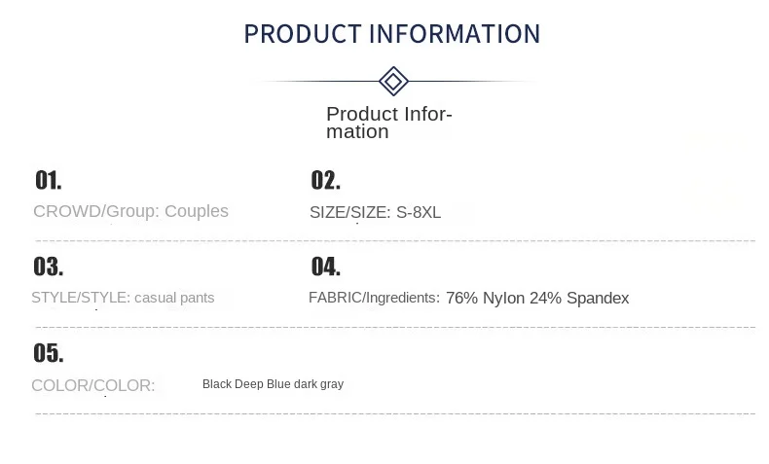The height and width of the screenshot is (464, 769).
Task: Click the 02. section number
Action: click(x=325, y=181)
